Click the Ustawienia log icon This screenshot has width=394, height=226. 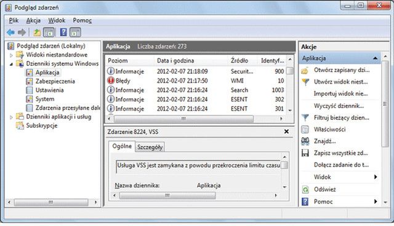pos(30,90)
